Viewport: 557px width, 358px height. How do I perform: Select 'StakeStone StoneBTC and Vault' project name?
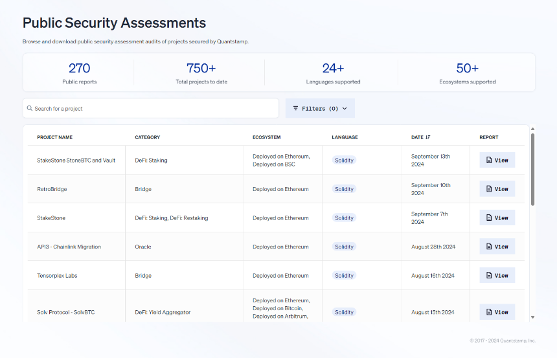[76, 160]
